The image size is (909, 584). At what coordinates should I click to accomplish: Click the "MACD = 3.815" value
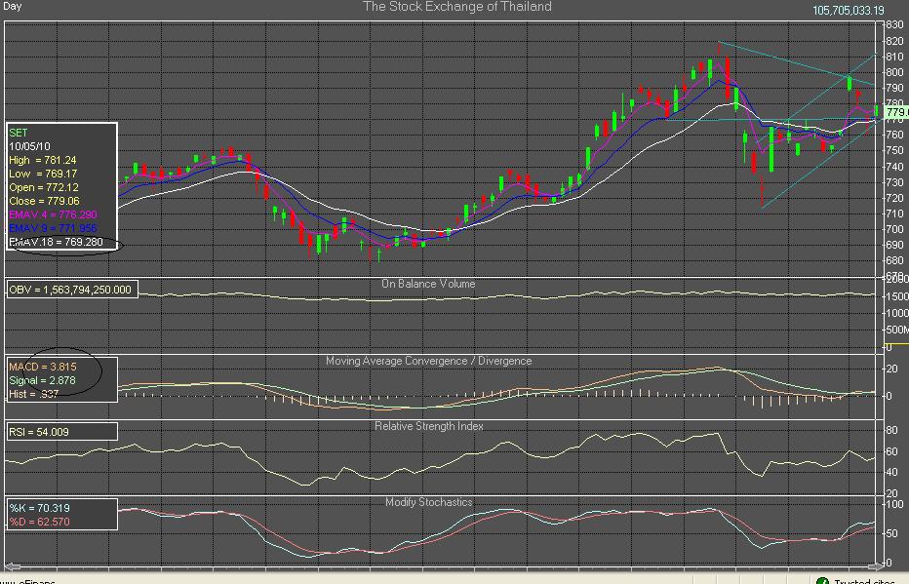(x=42, y=367)
